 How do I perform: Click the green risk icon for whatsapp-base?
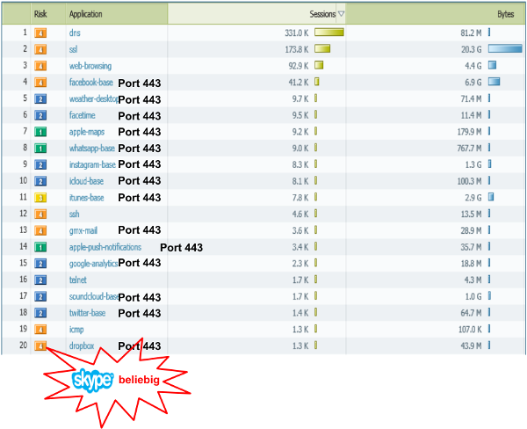pyautogui.click(x=40, y=149)
